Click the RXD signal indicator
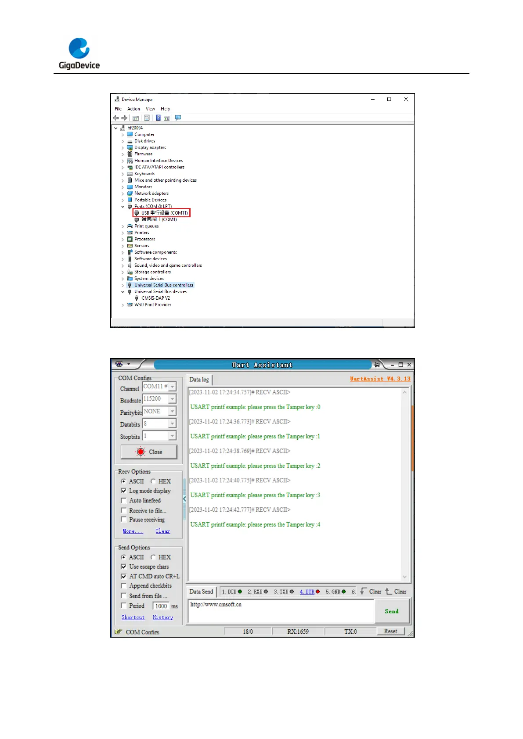The image size is (523, 739). tap(266, 592)
